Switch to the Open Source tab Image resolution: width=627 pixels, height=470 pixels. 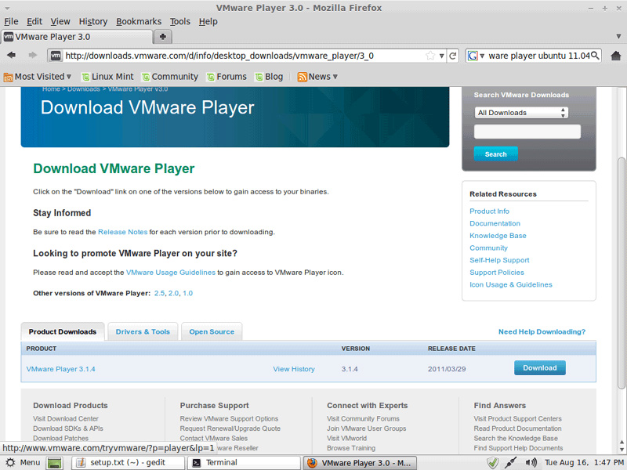212,331
